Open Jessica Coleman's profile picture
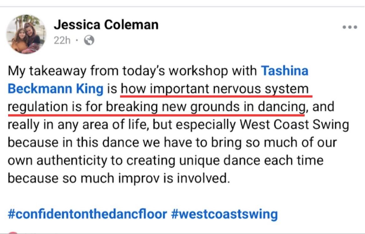 (26, 34)
